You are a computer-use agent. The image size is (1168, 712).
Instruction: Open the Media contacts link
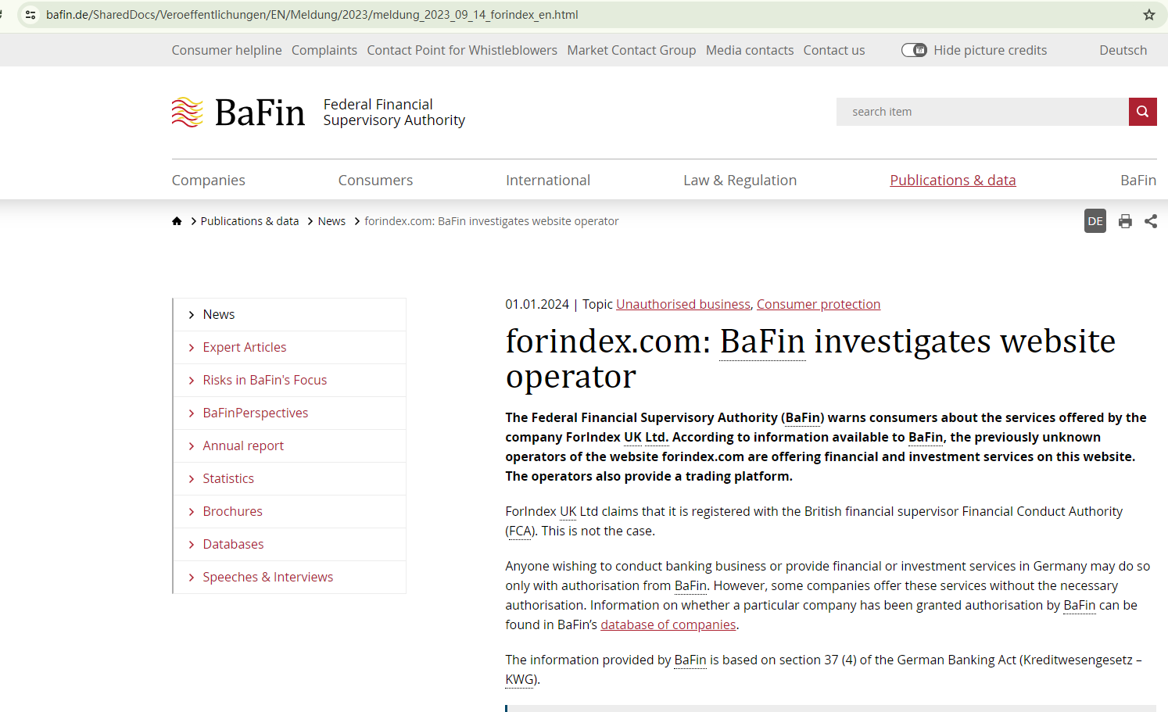[x=750, y=50]
